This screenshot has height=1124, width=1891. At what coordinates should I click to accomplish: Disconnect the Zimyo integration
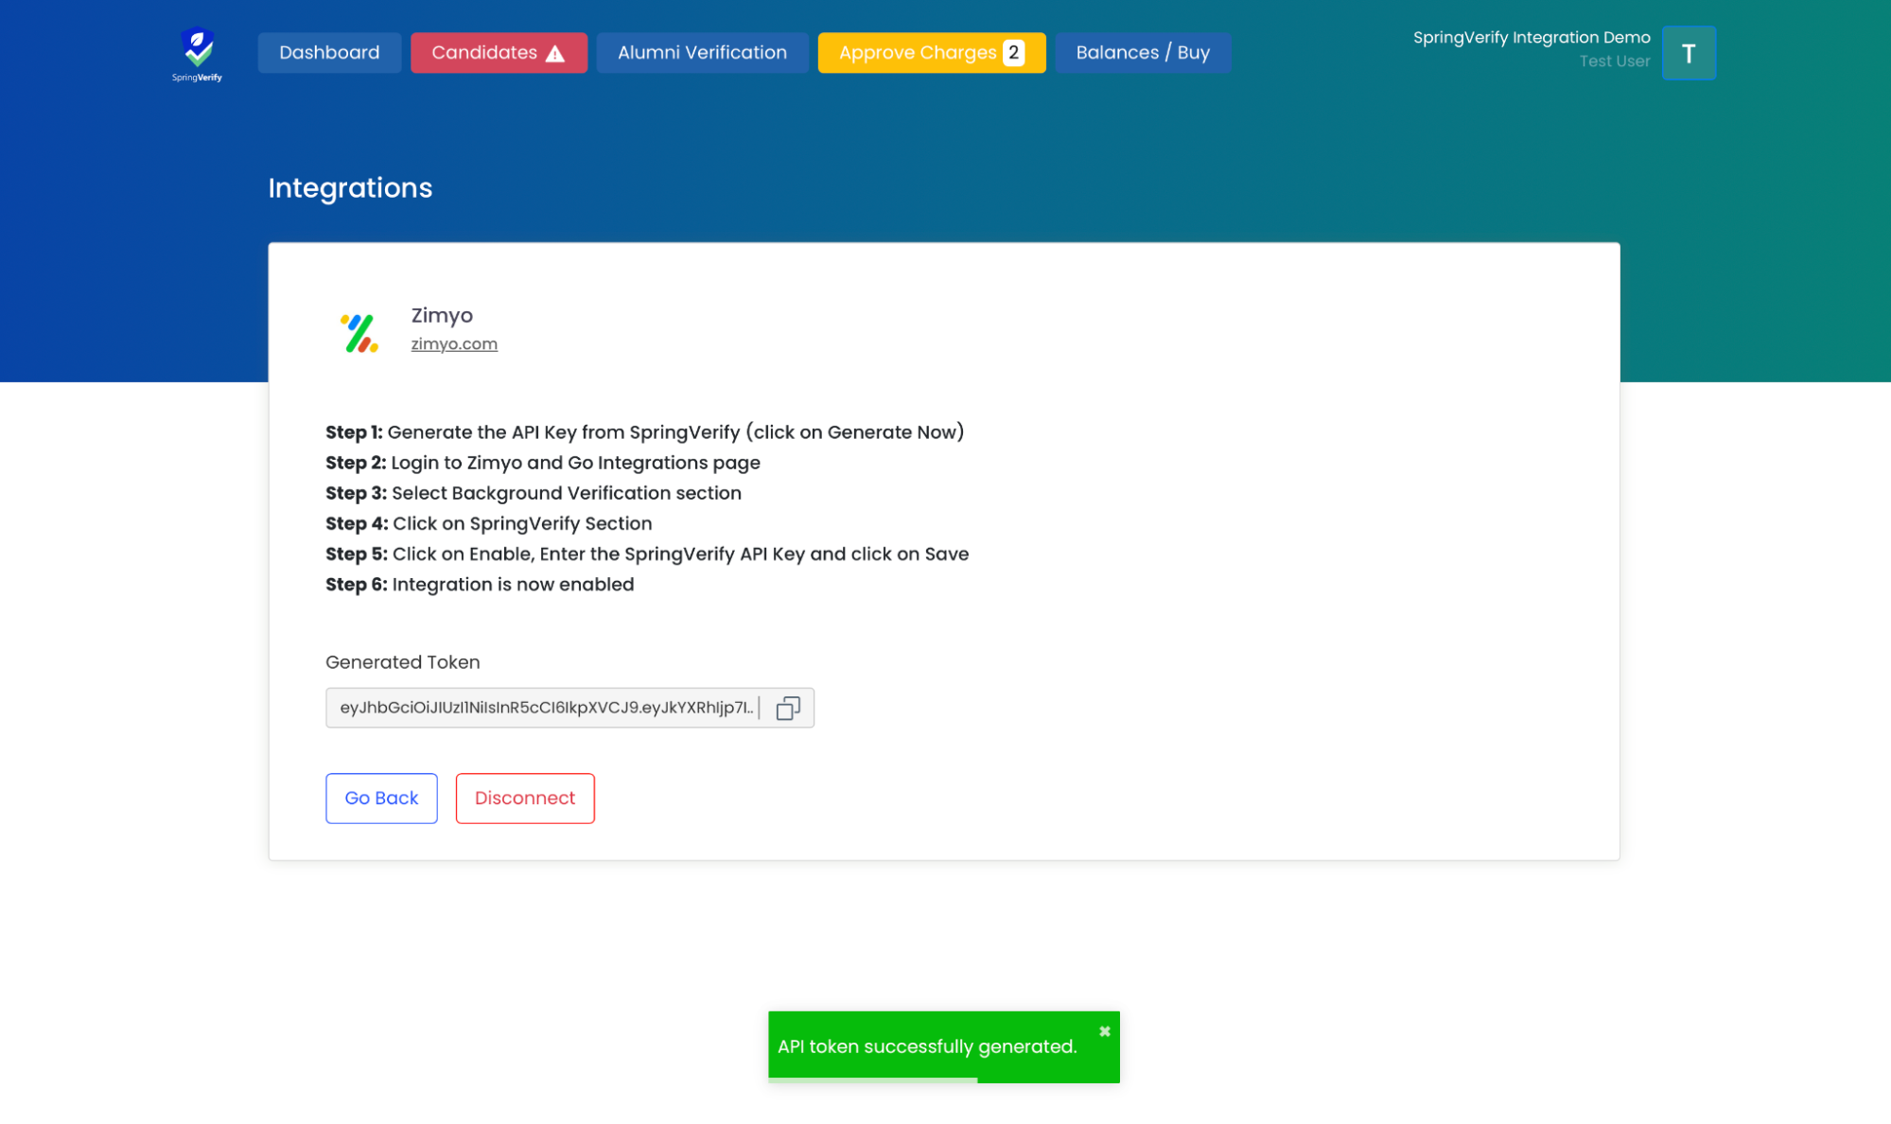click(x=524, y=798)
